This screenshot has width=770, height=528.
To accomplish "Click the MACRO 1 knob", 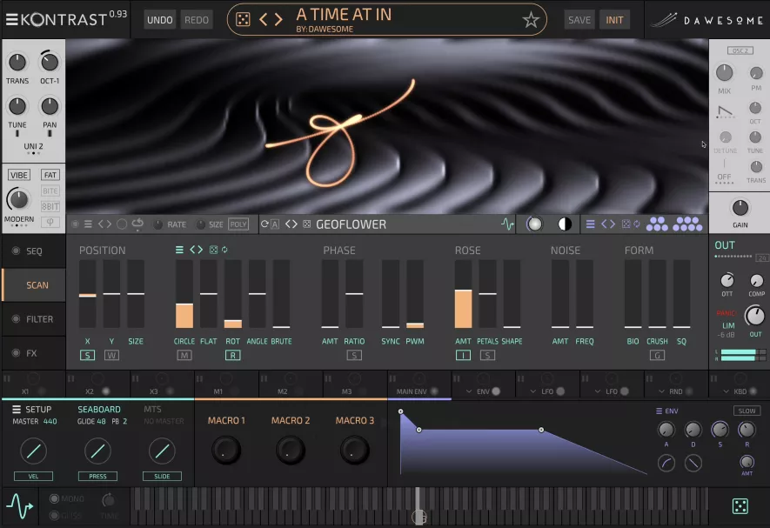I will coord(225,449).
